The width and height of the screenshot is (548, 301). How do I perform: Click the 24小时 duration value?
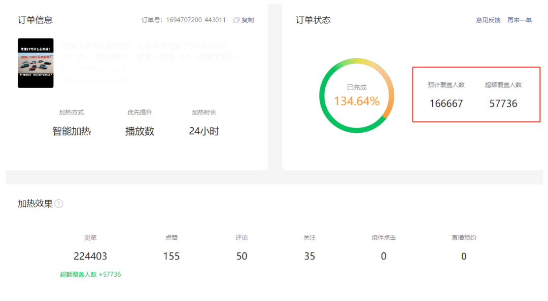tap(204, 131)
